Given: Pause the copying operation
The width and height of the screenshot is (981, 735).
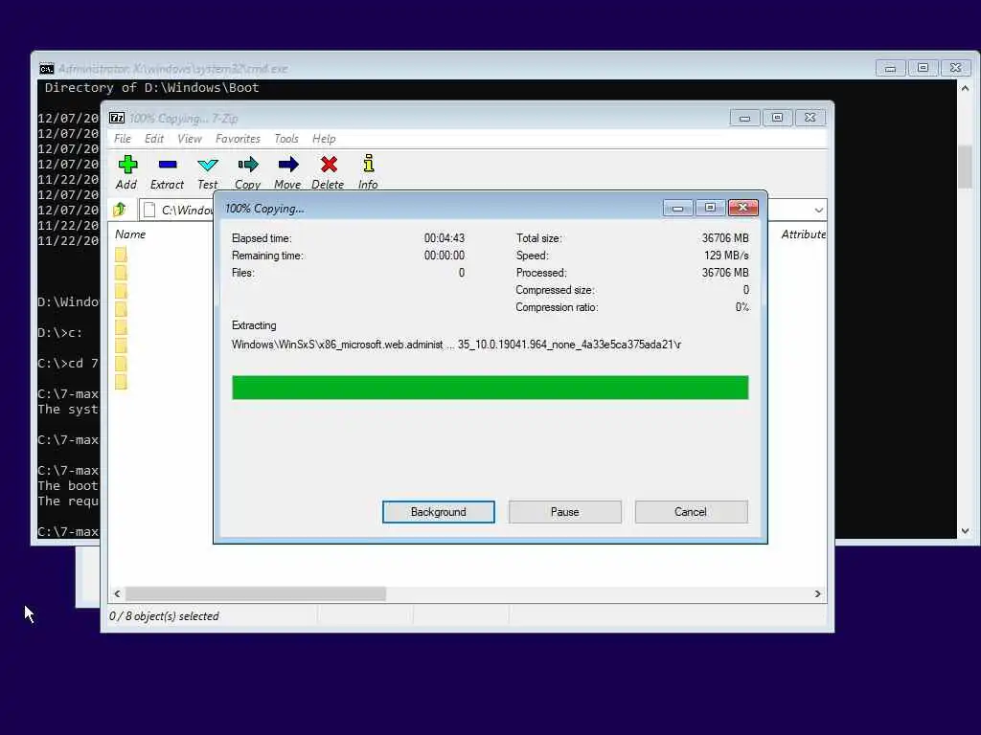Looking at the screenshot, I should pyautogui.click(x=565, y=512).
